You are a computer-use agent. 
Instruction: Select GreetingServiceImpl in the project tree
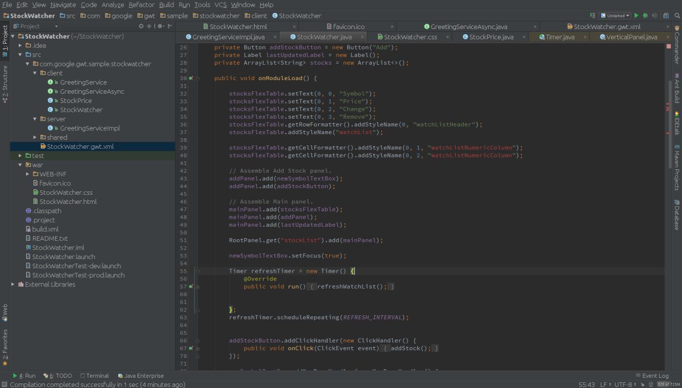90,128
